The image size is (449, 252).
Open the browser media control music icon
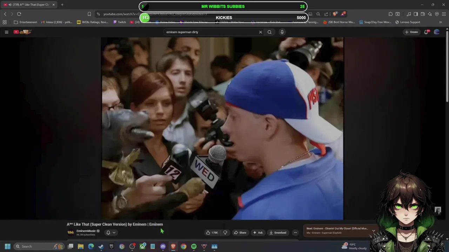tap(409, 14)
